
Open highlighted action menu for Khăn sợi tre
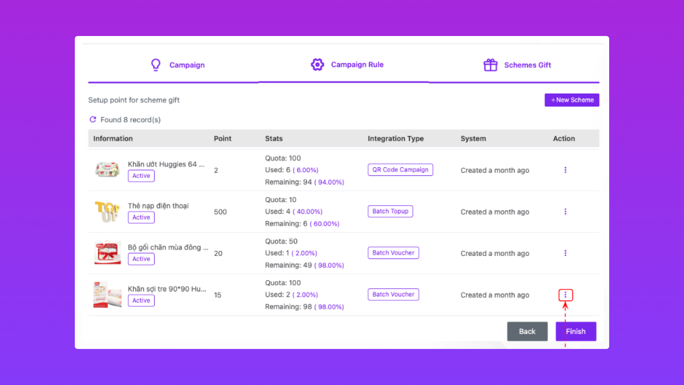[565, 295]
